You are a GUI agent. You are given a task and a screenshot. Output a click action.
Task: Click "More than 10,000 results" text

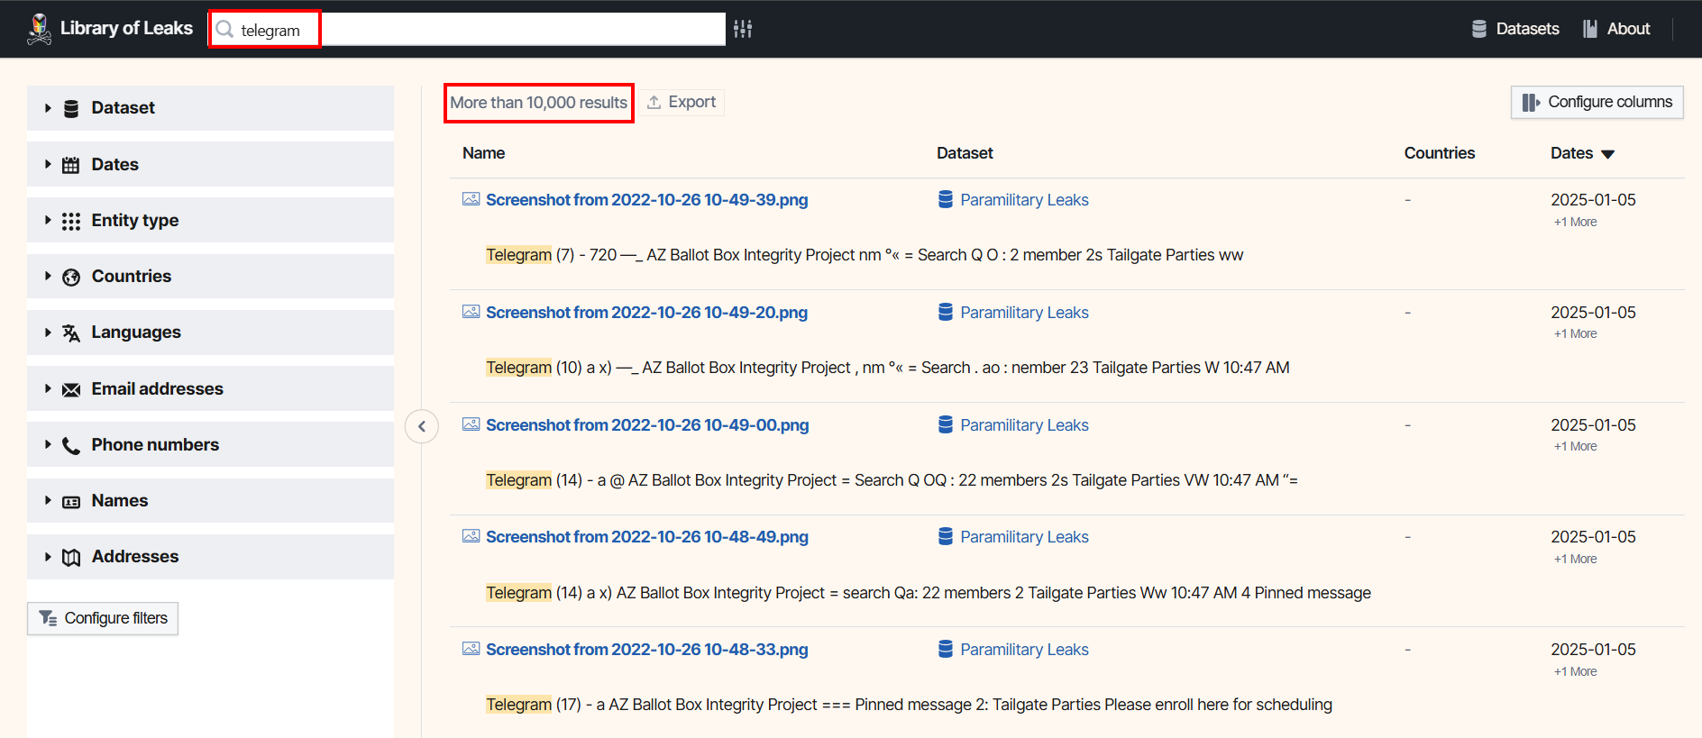pos(538,103)
